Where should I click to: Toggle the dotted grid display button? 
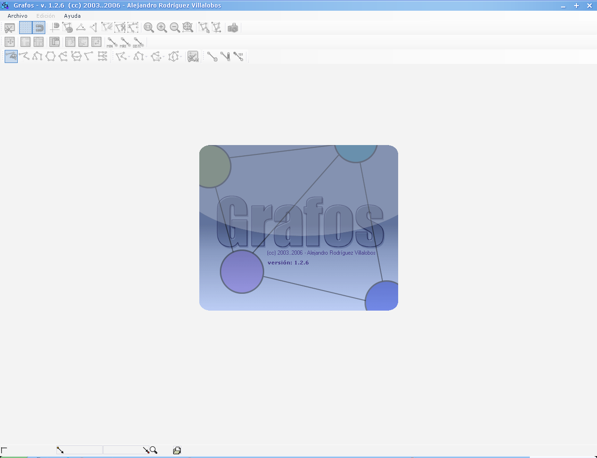pos(26,28)
